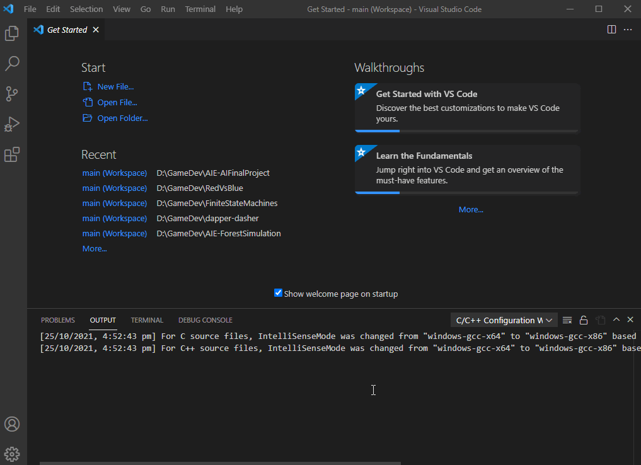Open the Run menu

pyautogui.click(x=168, y=9)
